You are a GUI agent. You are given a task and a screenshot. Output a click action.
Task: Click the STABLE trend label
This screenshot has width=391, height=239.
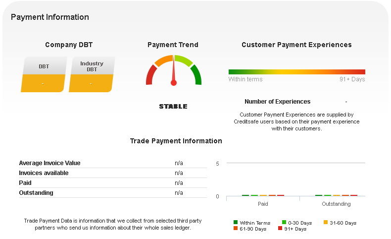pyautogui.click(x=173, y=107)
